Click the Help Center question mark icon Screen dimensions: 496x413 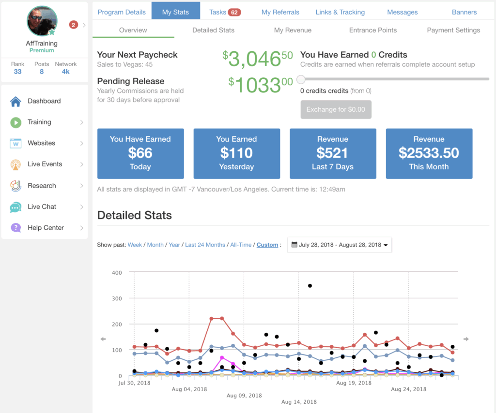(15, 228)
